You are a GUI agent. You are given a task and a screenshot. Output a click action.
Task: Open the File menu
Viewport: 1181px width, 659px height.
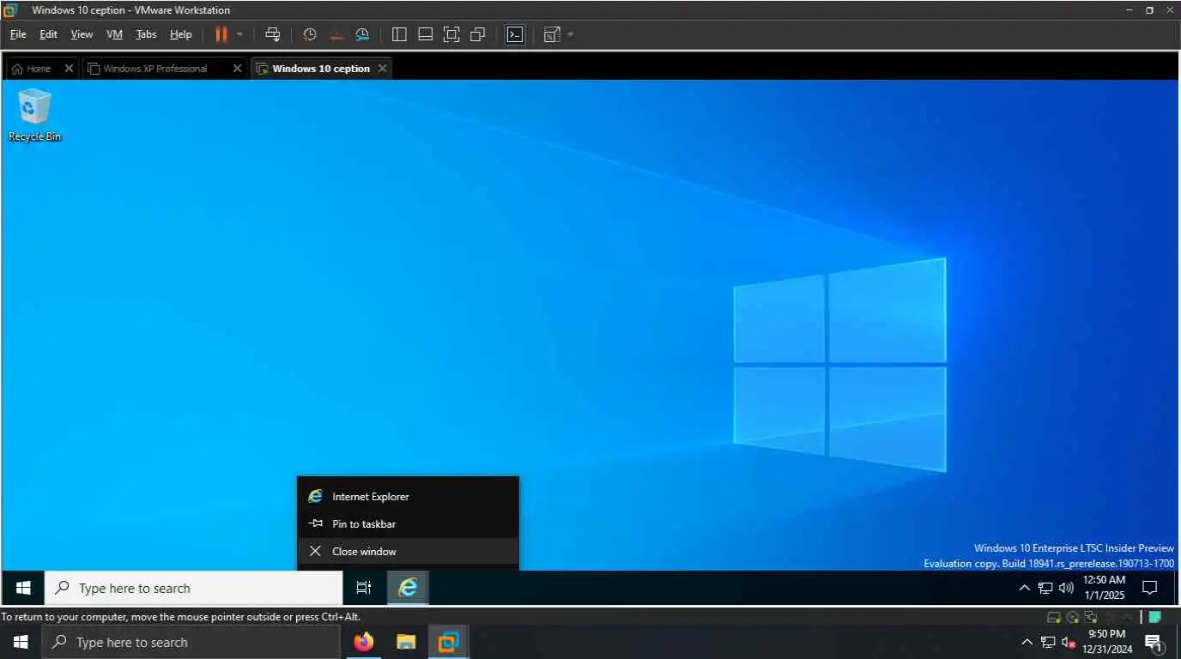click(x=18, y=34)
